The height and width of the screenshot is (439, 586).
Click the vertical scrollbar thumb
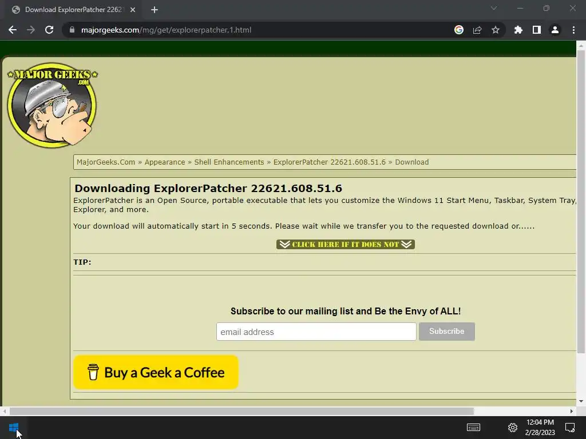click(581, 202)
